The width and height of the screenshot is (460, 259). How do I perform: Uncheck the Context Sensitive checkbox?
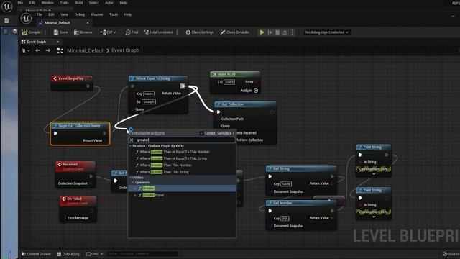click(201, 133)
